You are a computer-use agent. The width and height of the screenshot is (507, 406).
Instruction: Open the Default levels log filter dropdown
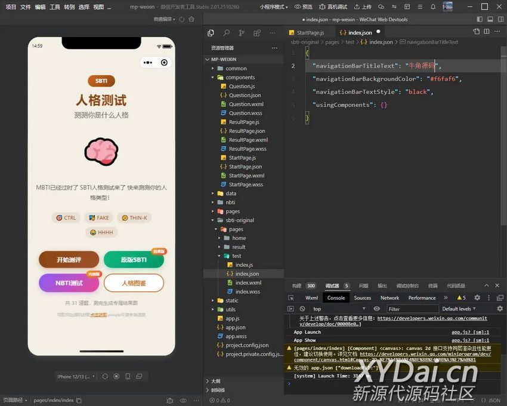click(x=459, y=309)
